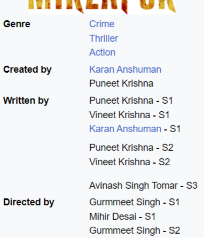204x238 pixels.
Task: Click the Mihir Desai - S1 entry
Action: tap(122, 217)
